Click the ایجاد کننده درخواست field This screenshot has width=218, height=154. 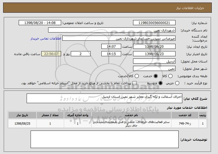pyautogui.click(x=119, y=38)
